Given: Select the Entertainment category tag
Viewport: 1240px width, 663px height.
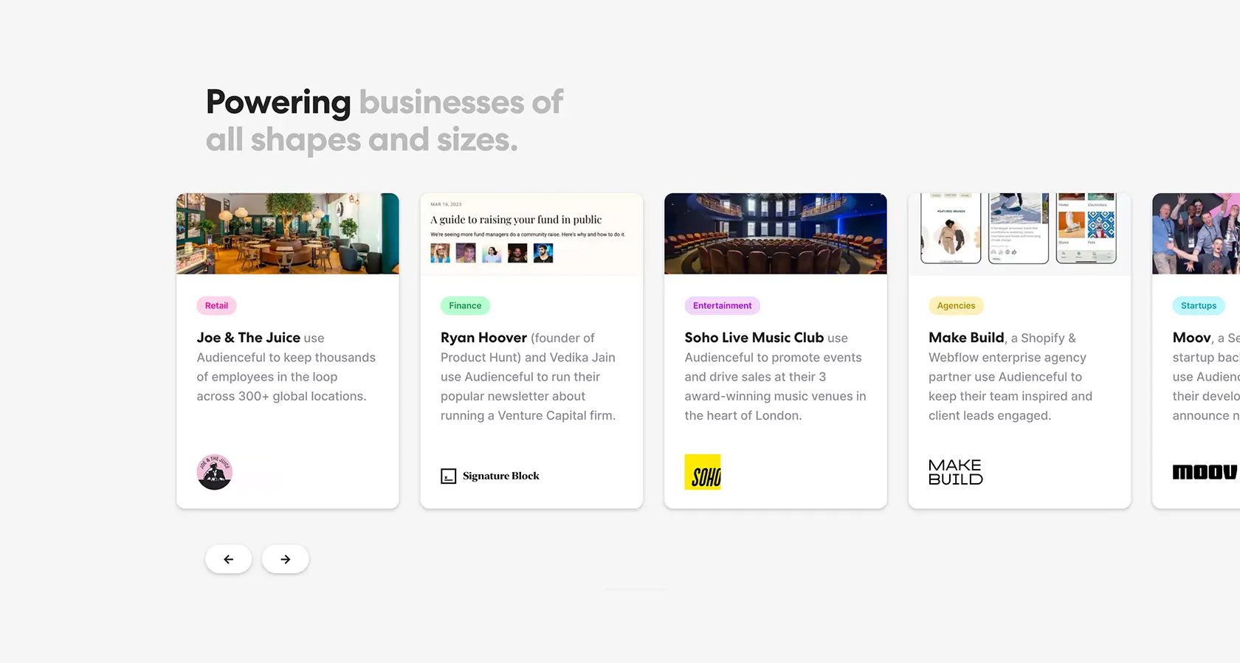Looking at the screenshot, I should (723, 305).
